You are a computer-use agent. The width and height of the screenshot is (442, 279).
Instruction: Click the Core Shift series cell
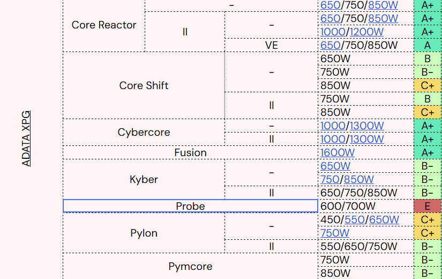click(x=144, y=85)
